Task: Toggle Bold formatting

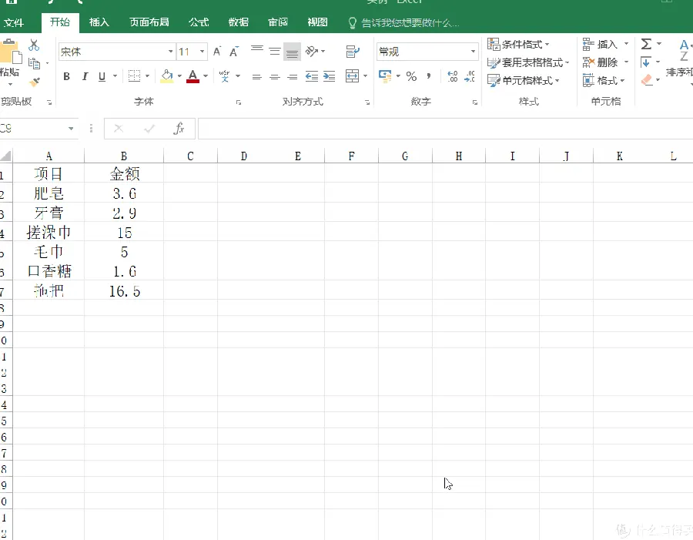Action: 66,76
